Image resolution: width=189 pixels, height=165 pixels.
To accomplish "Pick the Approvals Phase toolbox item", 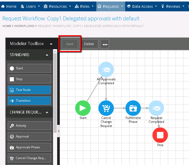I will [29, 147].
